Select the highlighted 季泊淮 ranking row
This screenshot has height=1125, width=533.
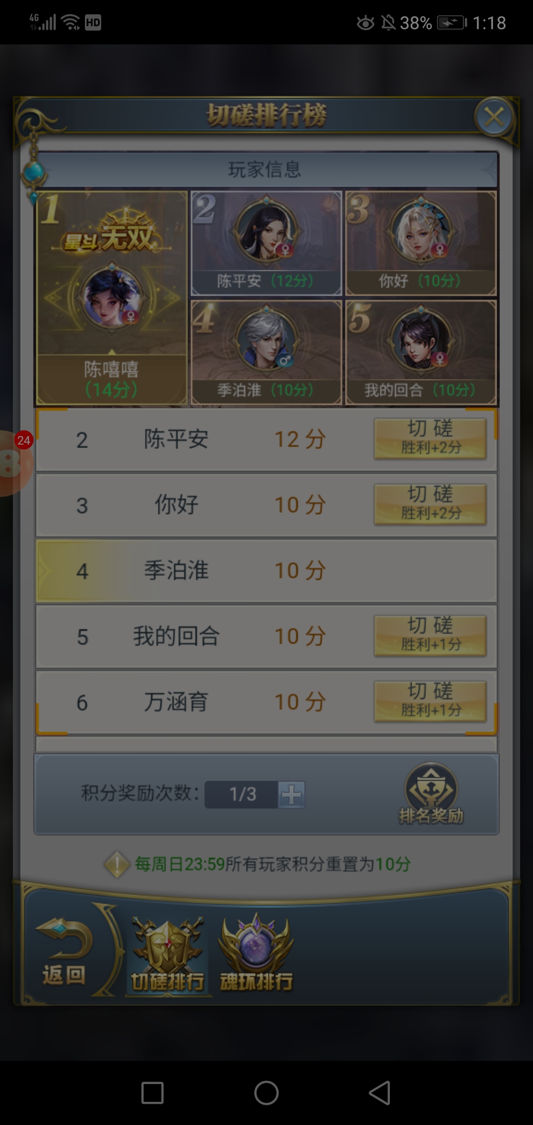(x=266, y=571)
